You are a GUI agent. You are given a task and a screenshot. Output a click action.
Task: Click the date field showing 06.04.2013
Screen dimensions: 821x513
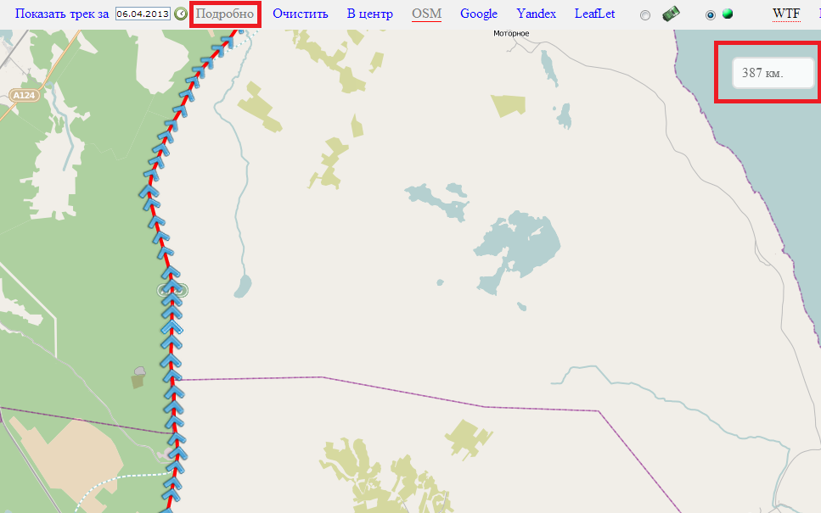[143, 14]
